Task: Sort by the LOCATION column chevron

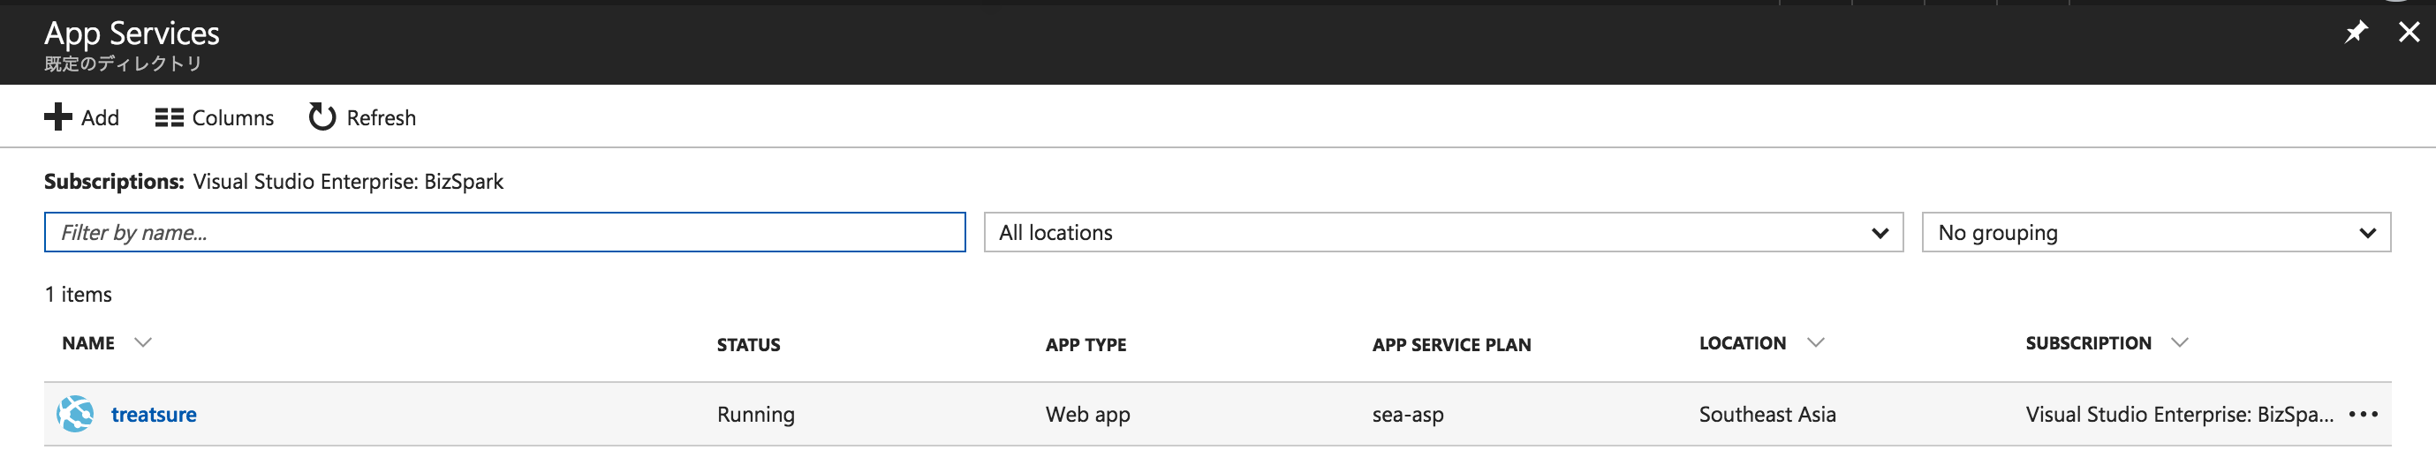Action: tap(1815, 343)
